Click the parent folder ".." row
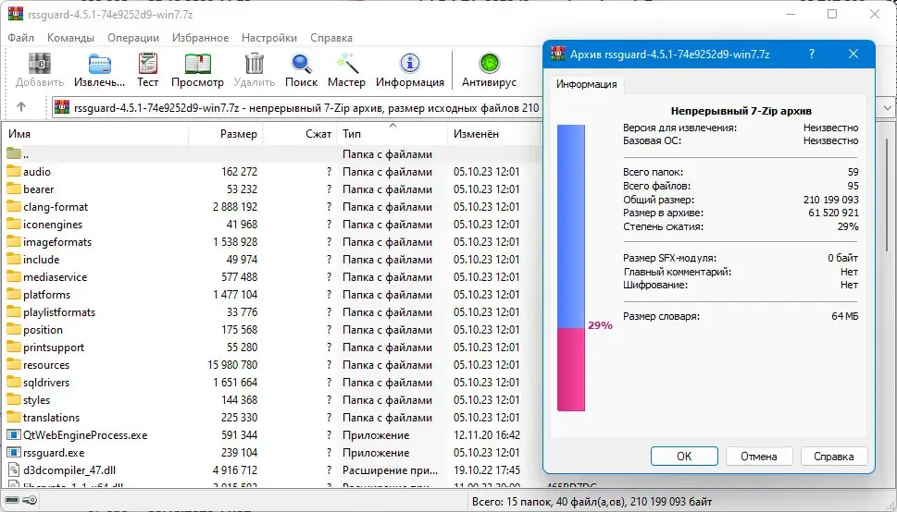897x512 pixels. pyautogui.click(x=271, y=153)
